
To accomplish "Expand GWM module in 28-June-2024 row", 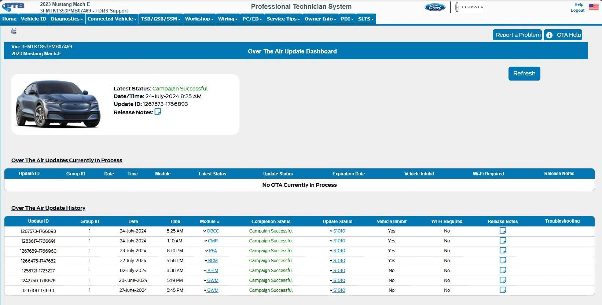I will point(211,280).
